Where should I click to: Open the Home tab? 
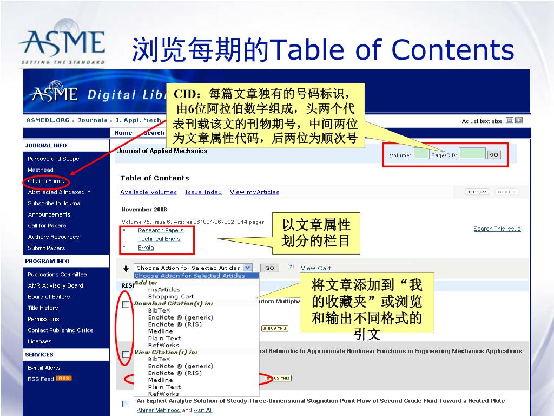click(x=123, y=133)
